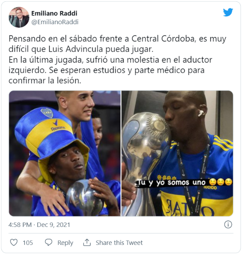Image resolution: width=242 pixels, height=255 pixels.
Task: Open the @EmilianoRaddi handle link
Action: tap(55, 22)
